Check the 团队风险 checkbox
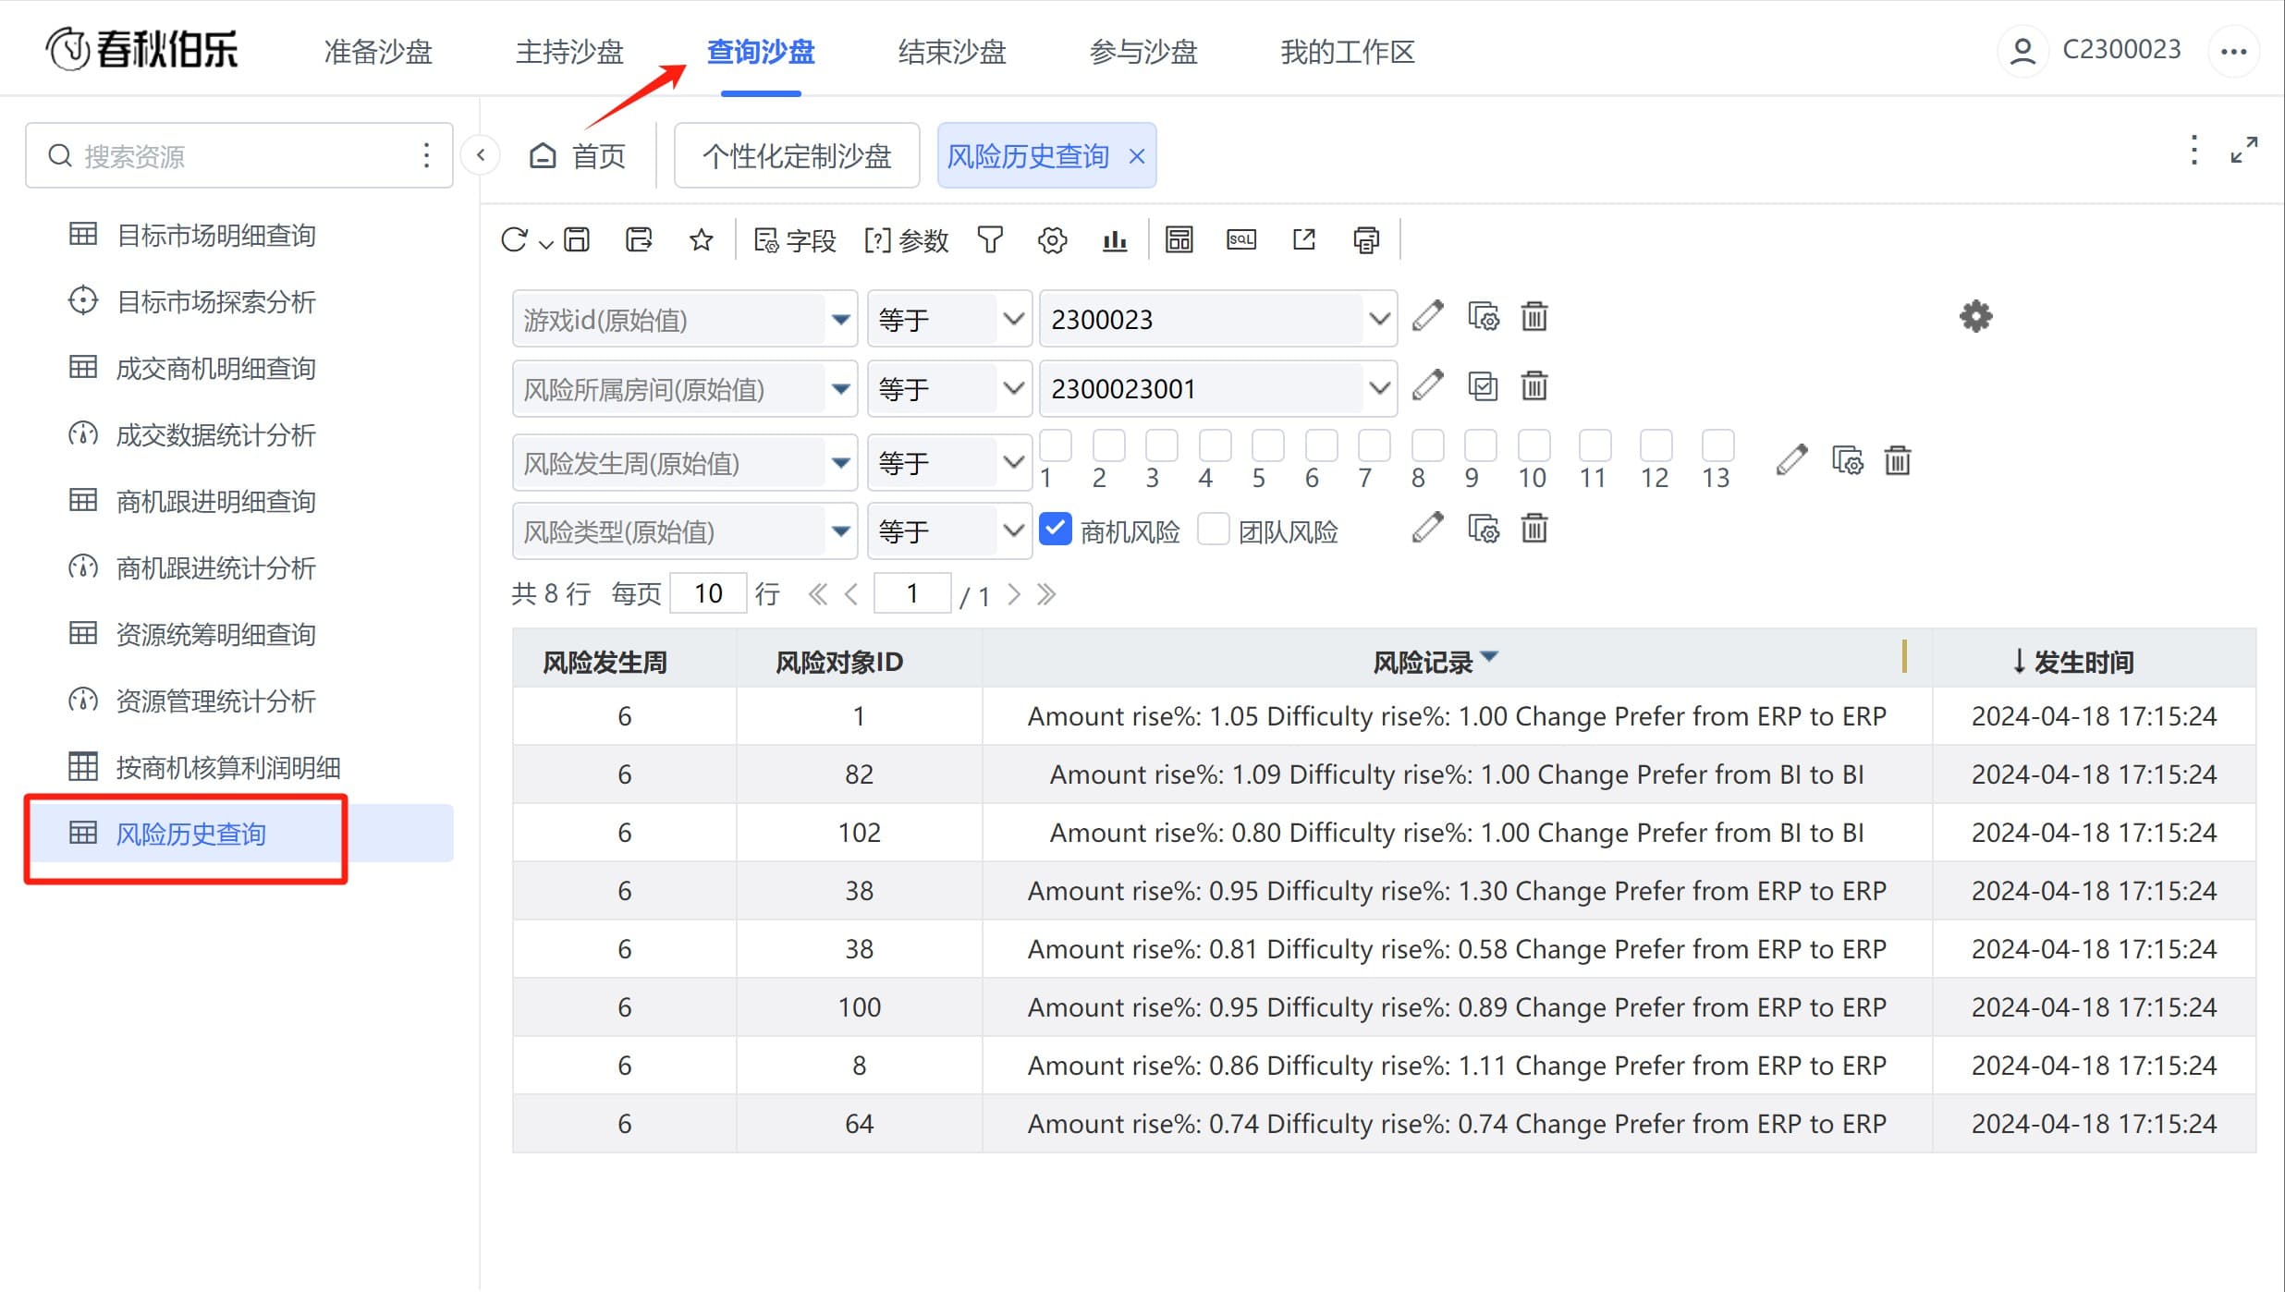The width and height of the screenshot is (2285, 1292). click(1214, 529)
